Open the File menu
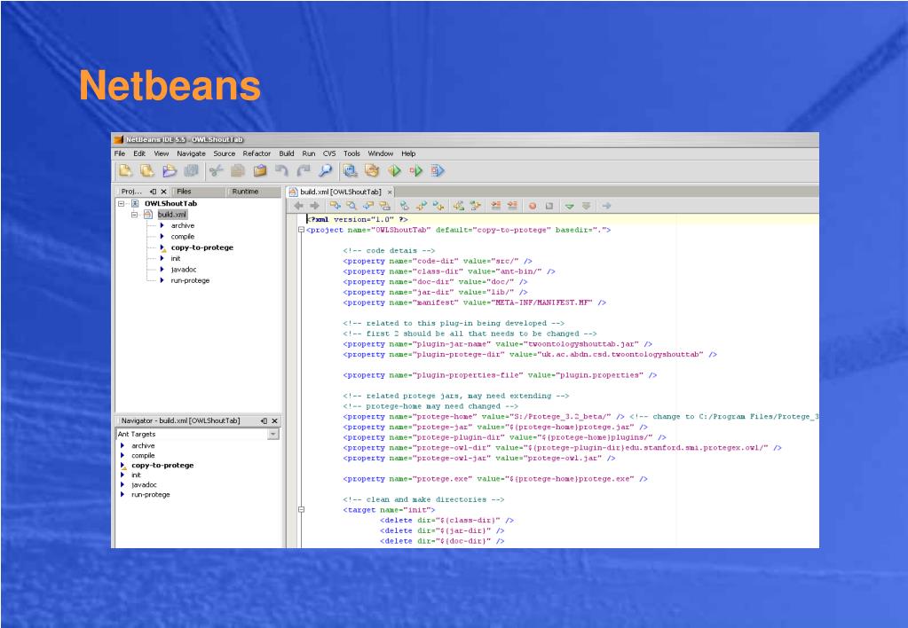 [120, 153]
